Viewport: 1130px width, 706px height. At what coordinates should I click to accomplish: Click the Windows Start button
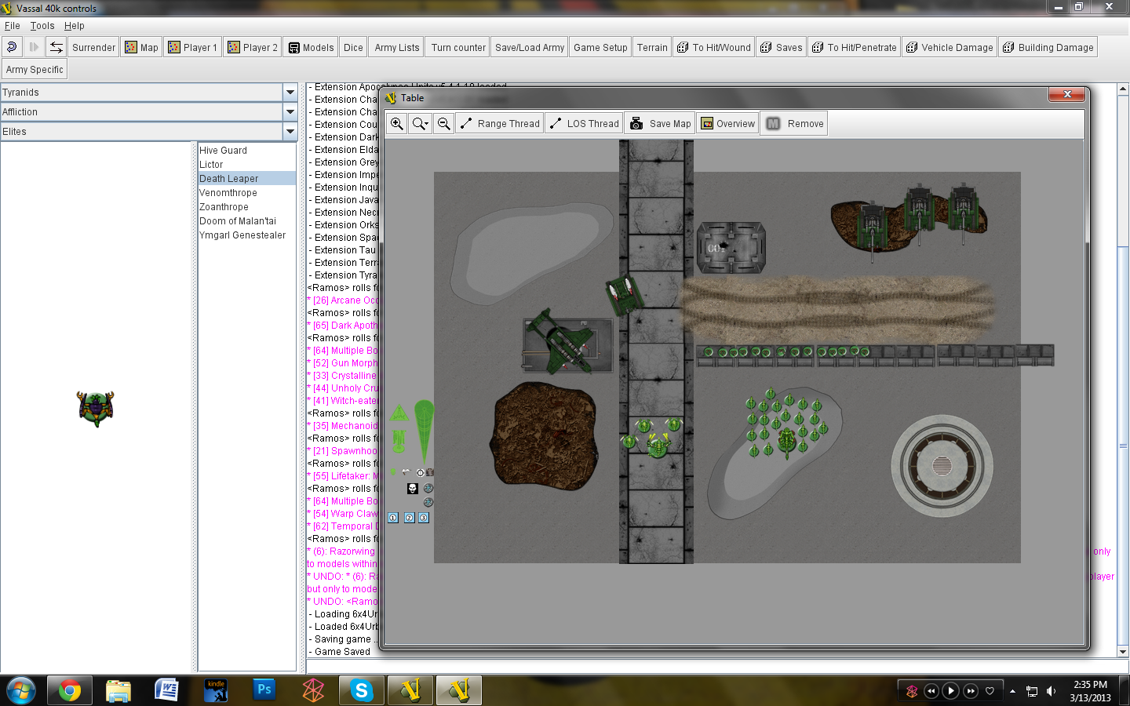tap(21, 690)
